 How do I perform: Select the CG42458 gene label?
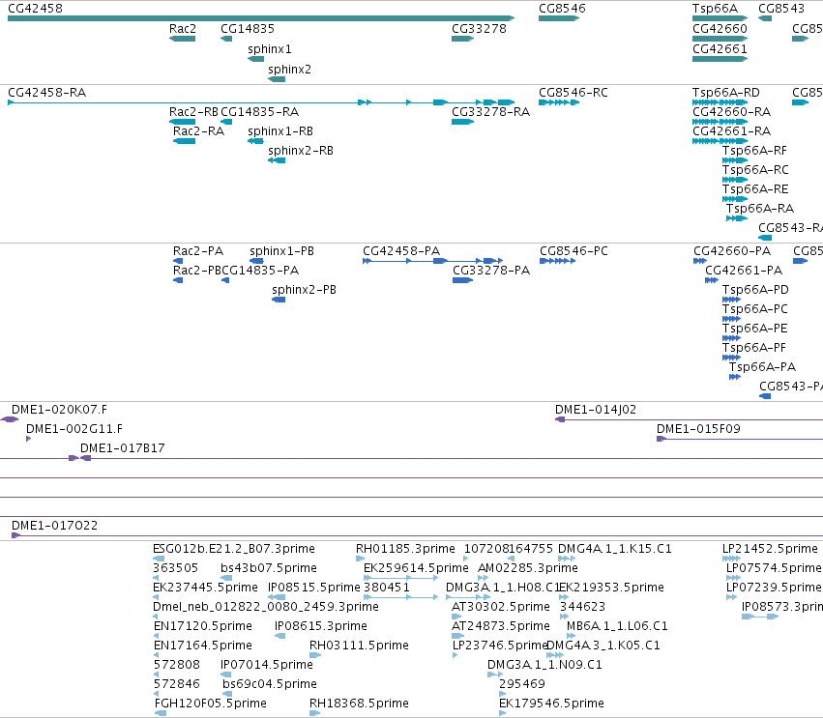pos(35,9)
